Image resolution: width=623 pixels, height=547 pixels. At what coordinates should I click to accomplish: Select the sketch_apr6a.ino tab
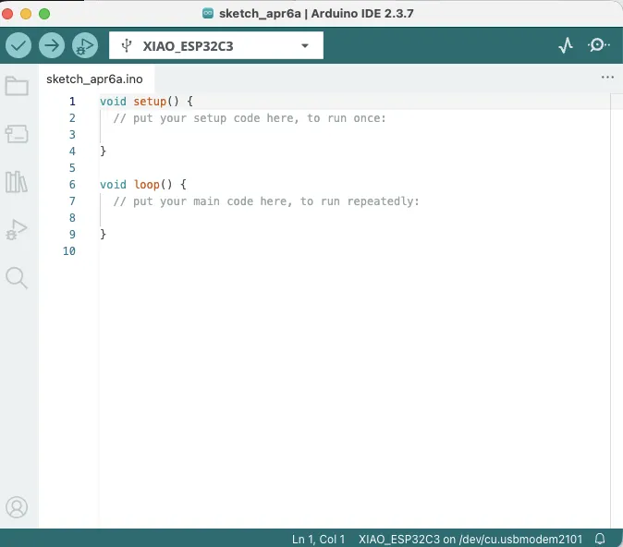pyautogui.click(x=94, y=79)
